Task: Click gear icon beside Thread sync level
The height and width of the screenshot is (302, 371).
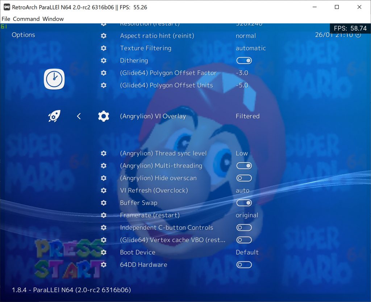Action: click(x=104, y=154)
